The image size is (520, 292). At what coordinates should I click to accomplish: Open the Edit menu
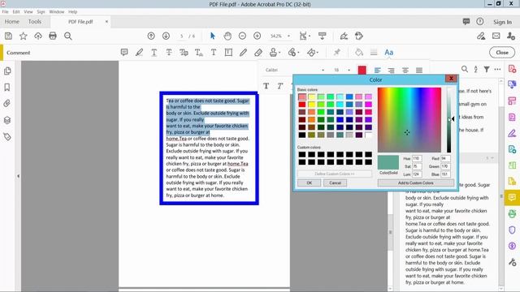(x=16, y=11)
